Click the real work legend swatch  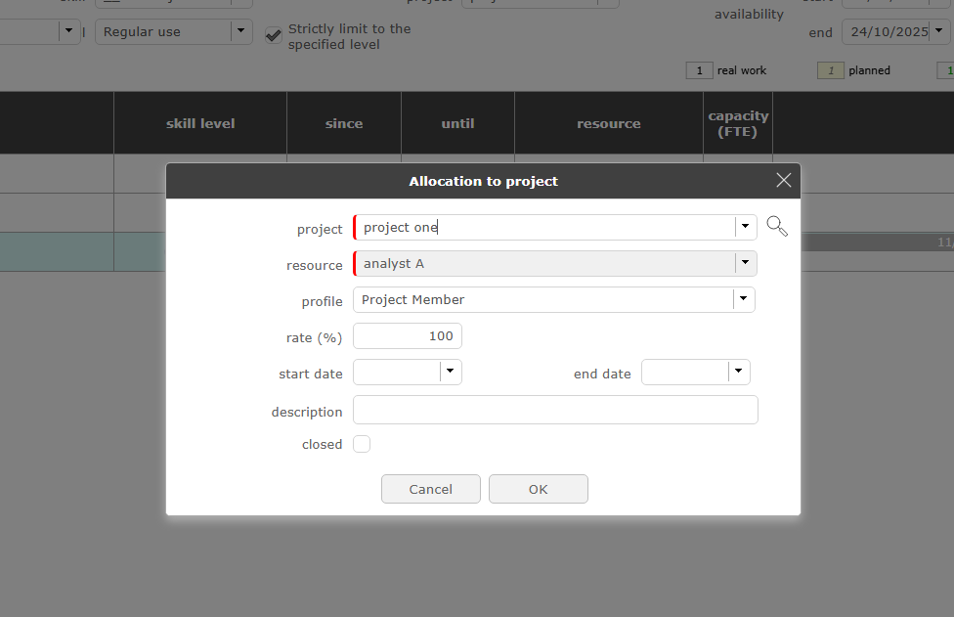pyautogui.click(x=699, y=70)
